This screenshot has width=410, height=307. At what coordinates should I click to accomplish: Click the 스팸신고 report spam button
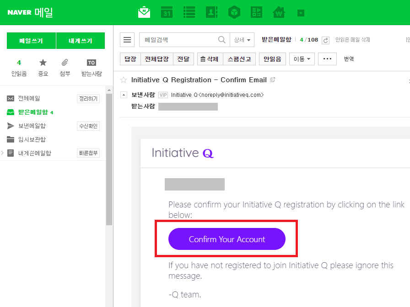click(239, 59)
